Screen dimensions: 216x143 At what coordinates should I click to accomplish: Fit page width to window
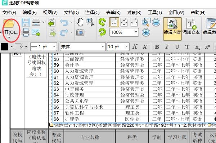(134, 22)
